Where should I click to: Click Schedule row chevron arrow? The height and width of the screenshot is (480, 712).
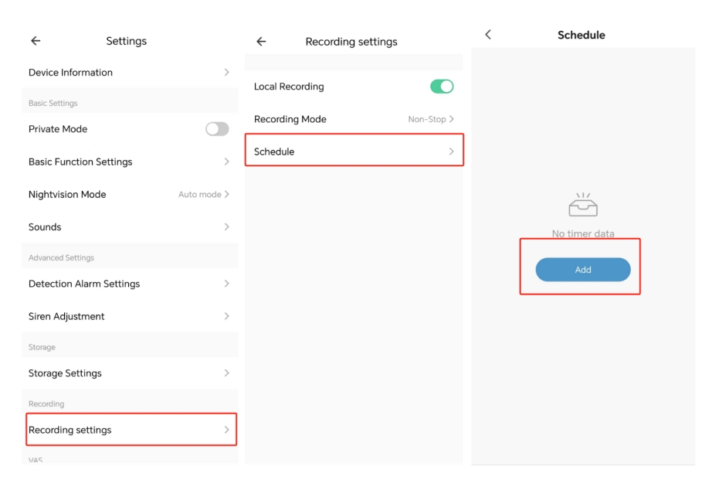(x=452, y=151)
